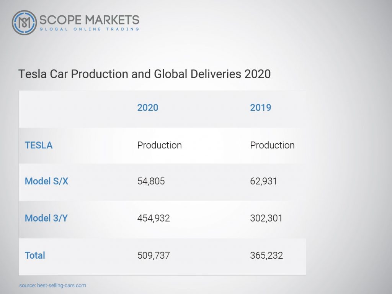Select the value 54,805
392x294 pixels.
pos(151,181)
